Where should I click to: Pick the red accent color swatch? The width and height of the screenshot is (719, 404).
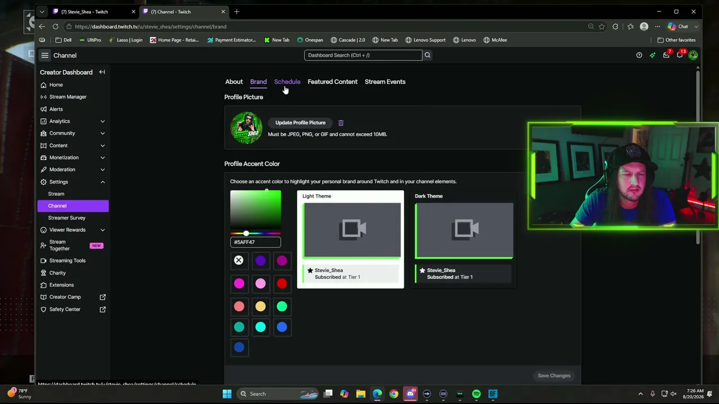coord(282,283)
